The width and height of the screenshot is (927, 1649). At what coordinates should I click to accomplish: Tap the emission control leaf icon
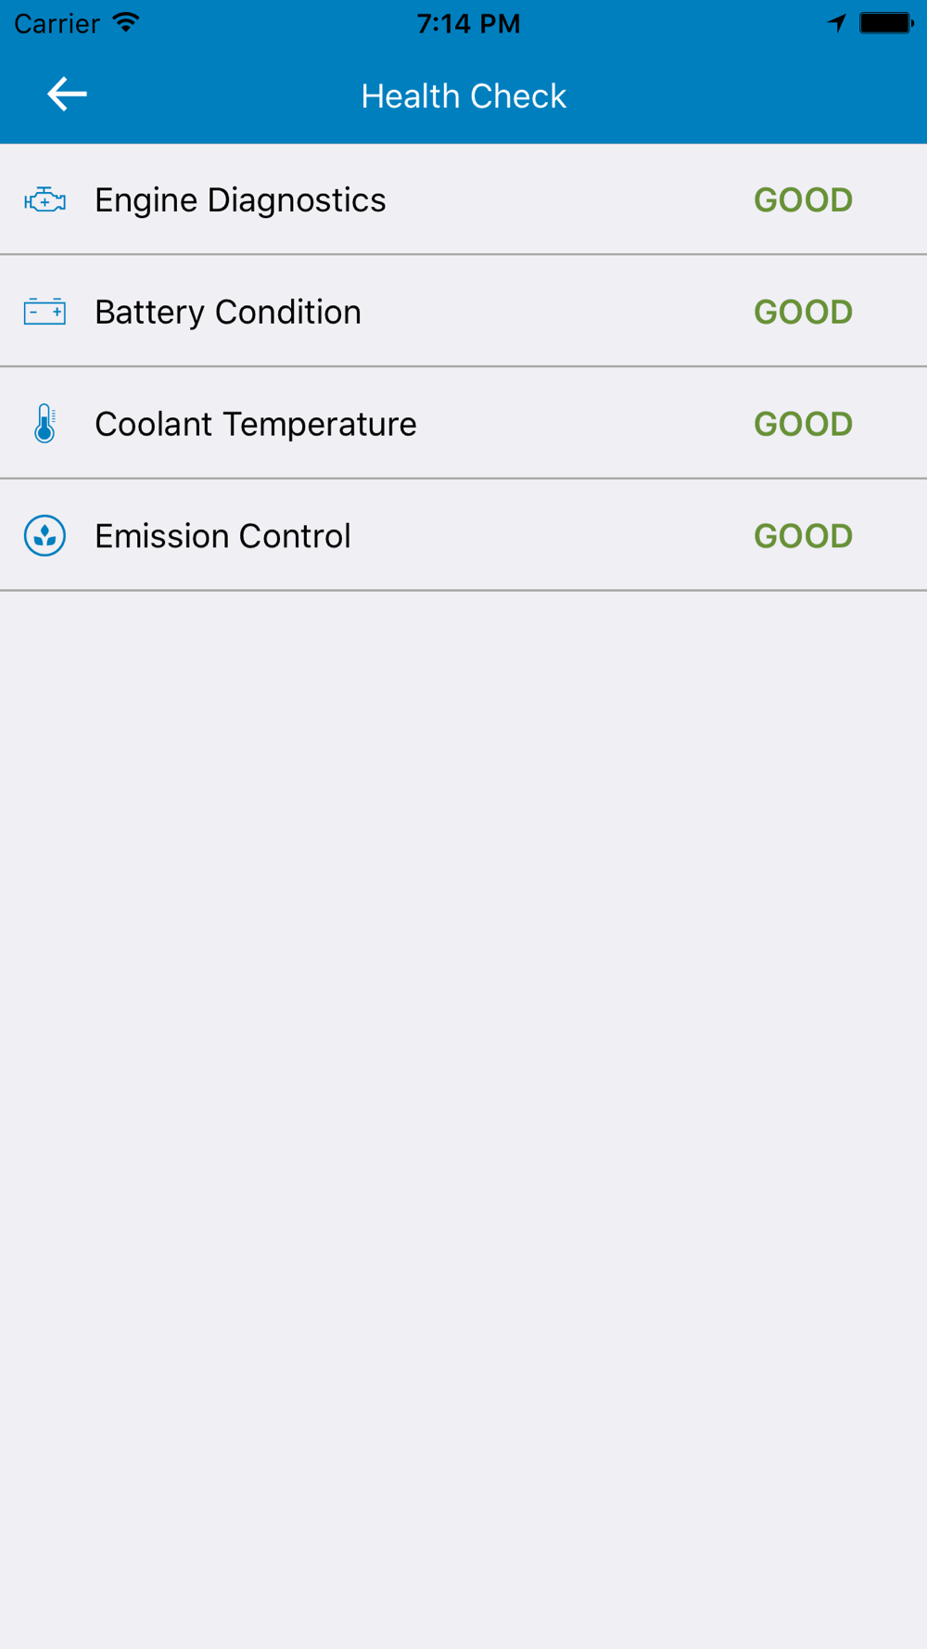coord(44,536)
